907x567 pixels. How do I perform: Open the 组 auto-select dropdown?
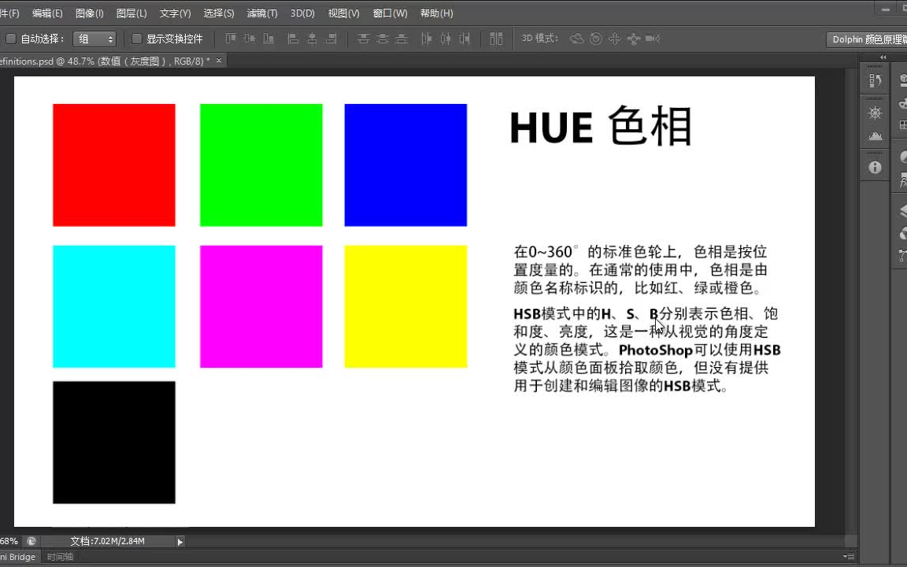(94, 38)
